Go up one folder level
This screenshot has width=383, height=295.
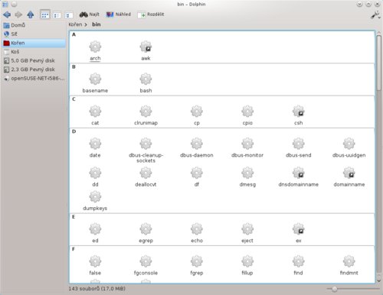pos(31,15)
